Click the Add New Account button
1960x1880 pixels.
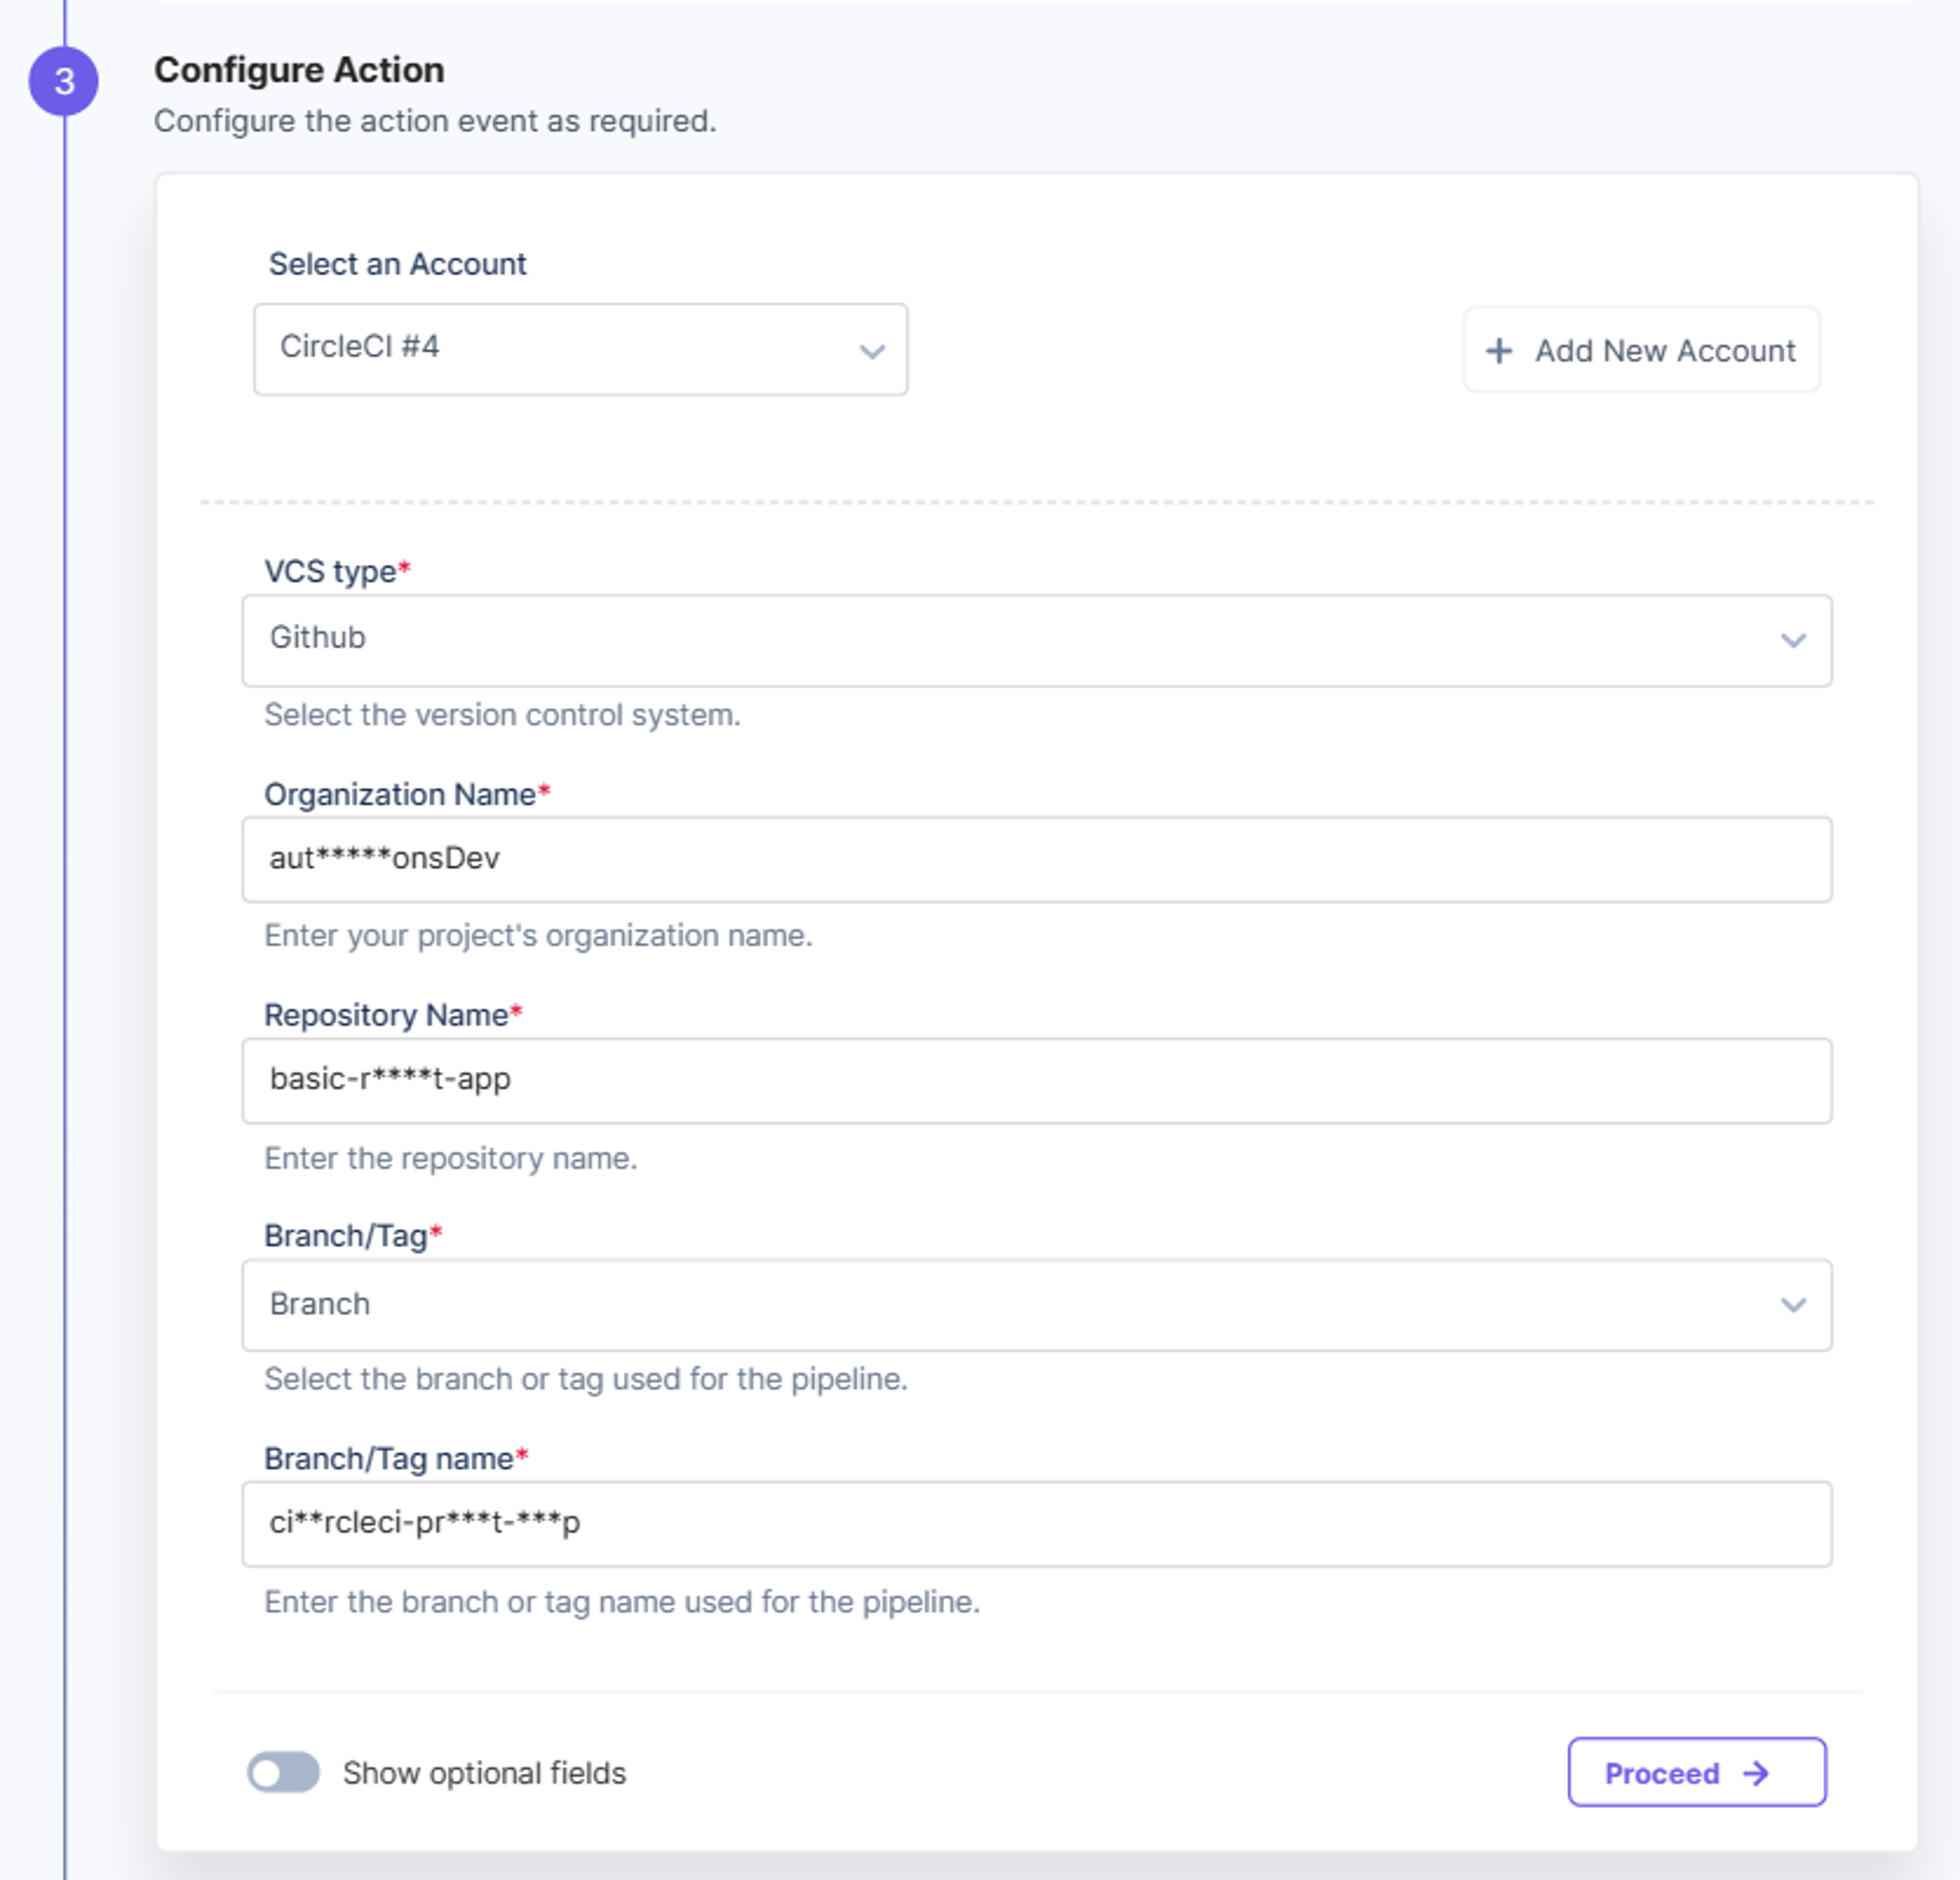coord(1641,350)
